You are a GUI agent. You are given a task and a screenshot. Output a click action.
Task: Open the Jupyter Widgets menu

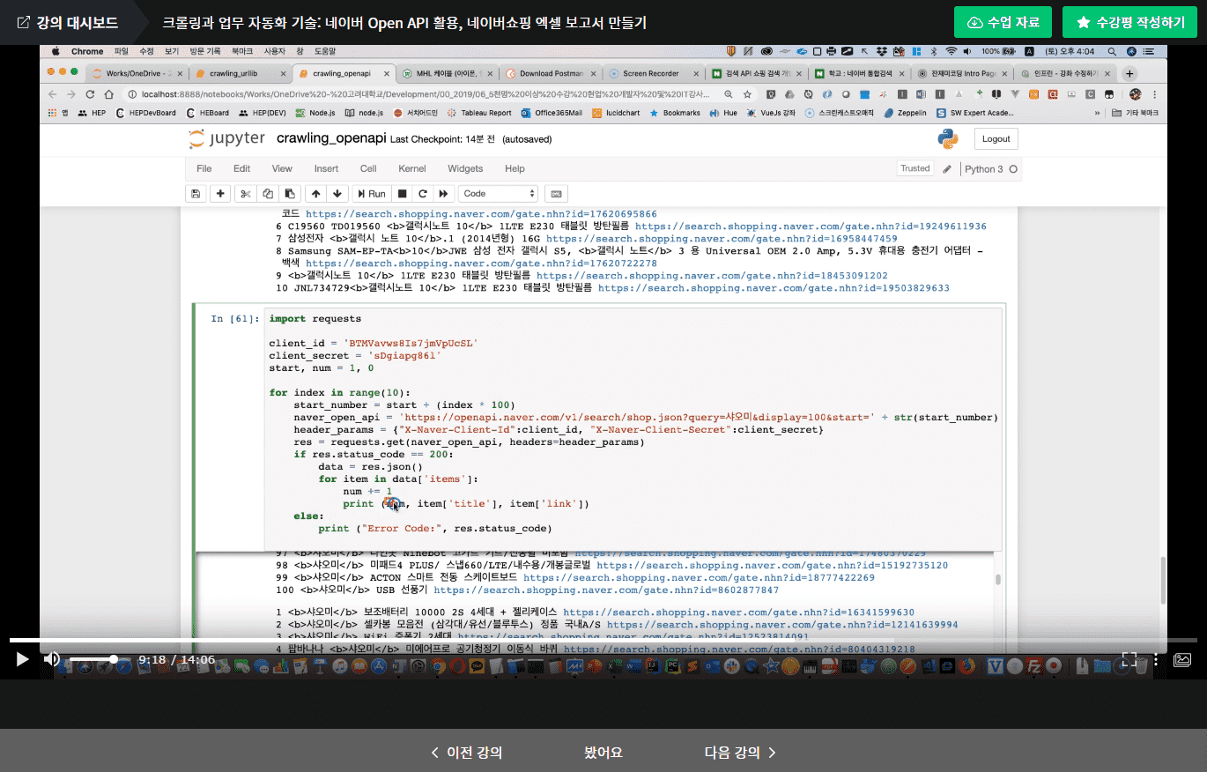465,168
